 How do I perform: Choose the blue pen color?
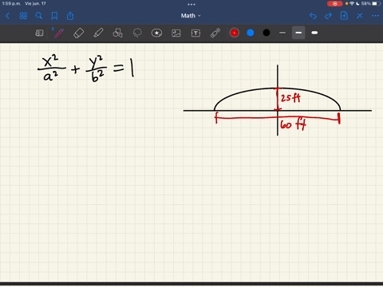pyautogui.click(x=251, y=33)
